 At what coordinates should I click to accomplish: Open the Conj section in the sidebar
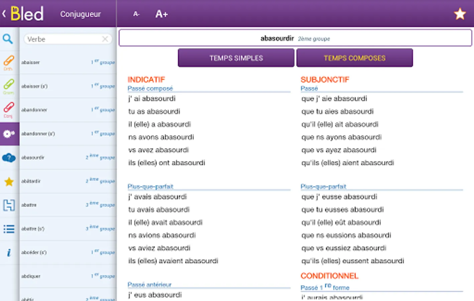(9, 110)
